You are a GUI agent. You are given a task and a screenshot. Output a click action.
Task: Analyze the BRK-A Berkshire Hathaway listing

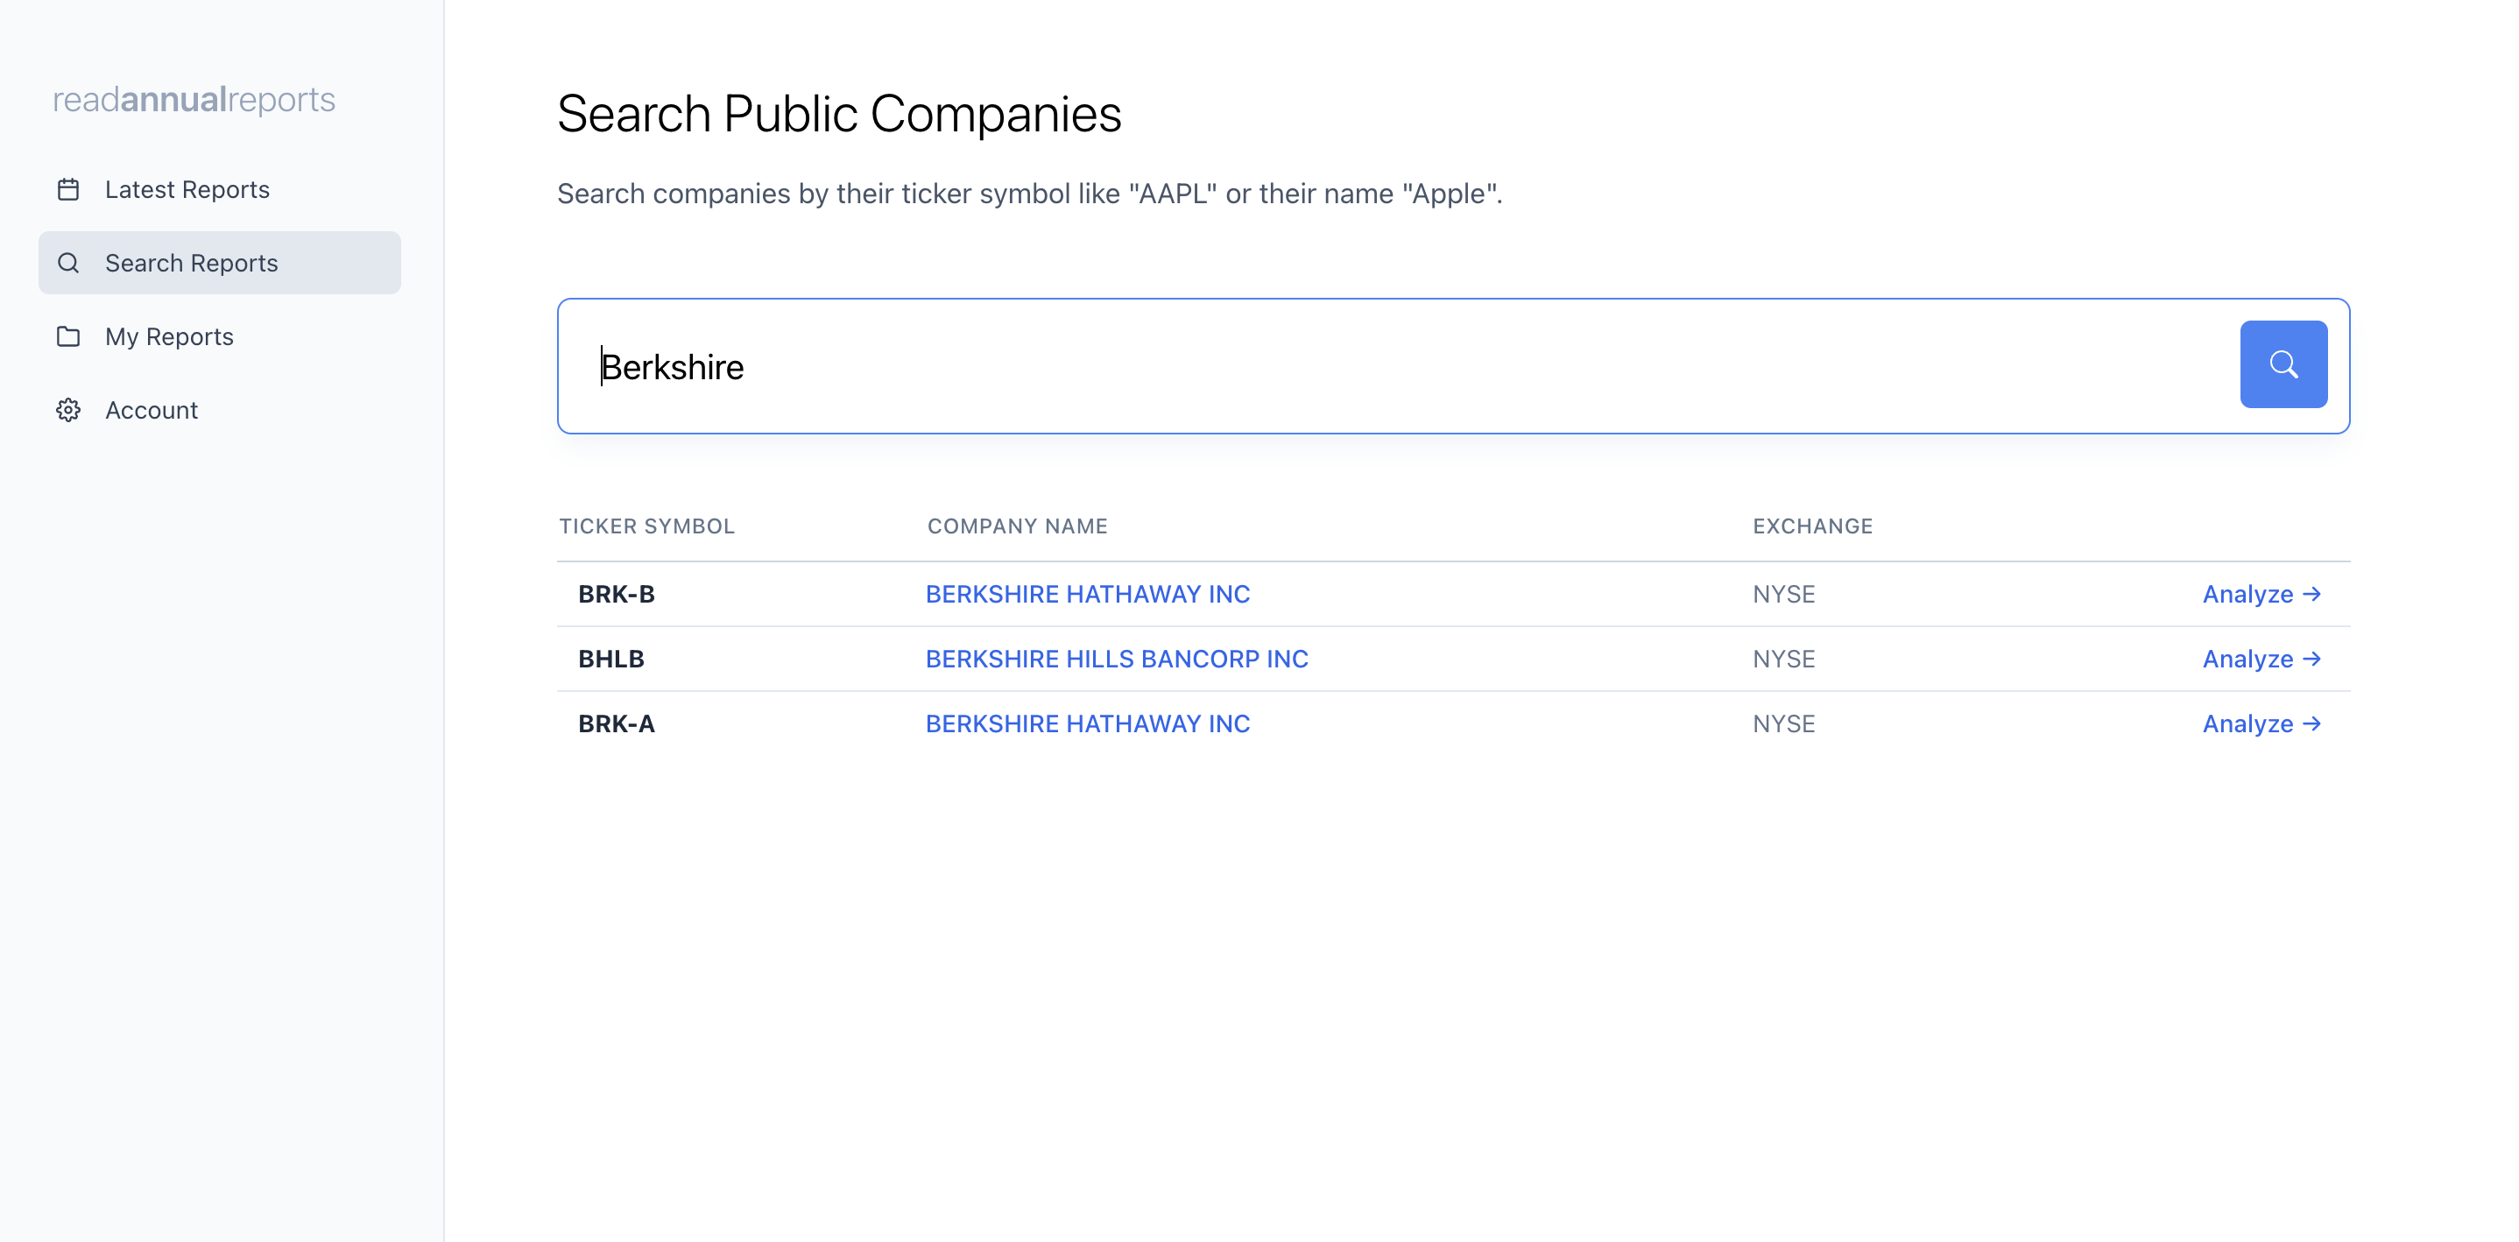2260,723
